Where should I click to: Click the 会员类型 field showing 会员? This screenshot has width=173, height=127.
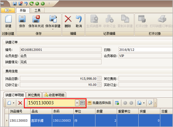[x=61, y=56]
